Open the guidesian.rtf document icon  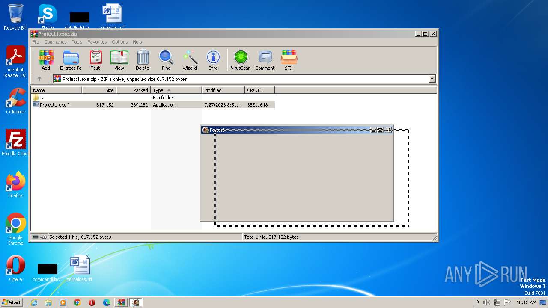point(112,17)
